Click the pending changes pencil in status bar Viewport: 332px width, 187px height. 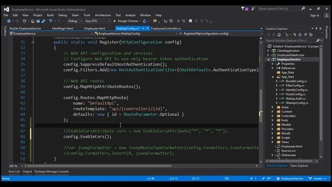(x=264, y=179)
